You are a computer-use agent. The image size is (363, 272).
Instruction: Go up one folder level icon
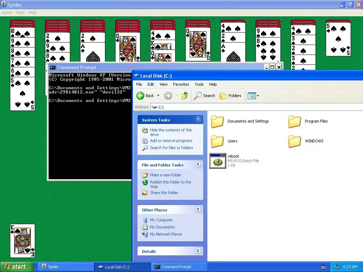click(x=185, y=96)
